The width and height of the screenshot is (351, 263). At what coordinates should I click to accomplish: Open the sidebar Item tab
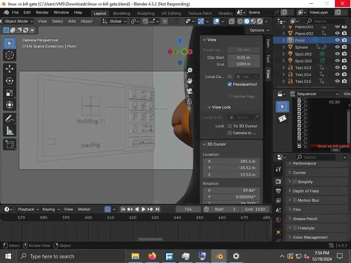(268, 43)
